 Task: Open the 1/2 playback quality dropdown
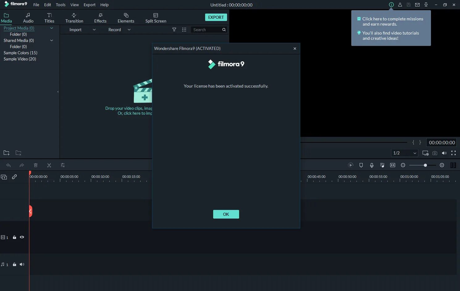(x=405, y=153)
